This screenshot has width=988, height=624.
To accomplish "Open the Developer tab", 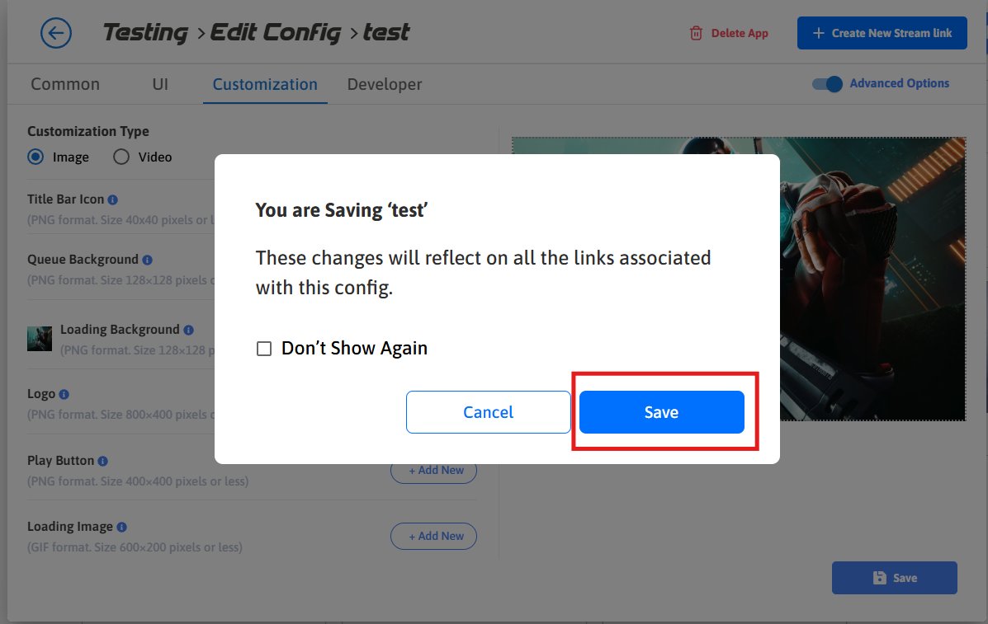I will coord(385,84).
